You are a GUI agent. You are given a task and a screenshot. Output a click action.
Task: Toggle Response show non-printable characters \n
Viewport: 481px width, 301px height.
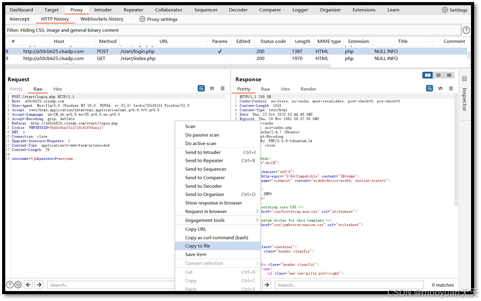tap(440, 89)
